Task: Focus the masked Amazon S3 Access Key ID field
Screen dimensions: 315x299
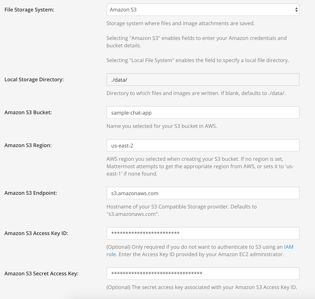Action: tap(202, 233)
